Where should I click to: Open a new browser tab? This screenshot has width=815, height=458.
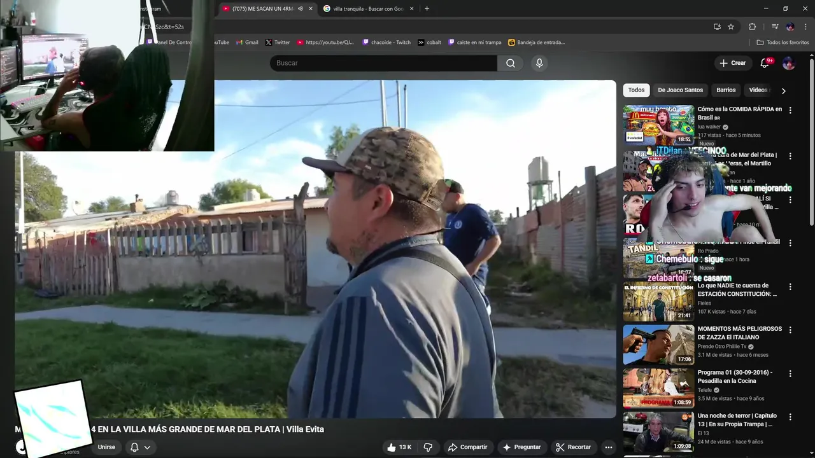(x=427, y=9)
